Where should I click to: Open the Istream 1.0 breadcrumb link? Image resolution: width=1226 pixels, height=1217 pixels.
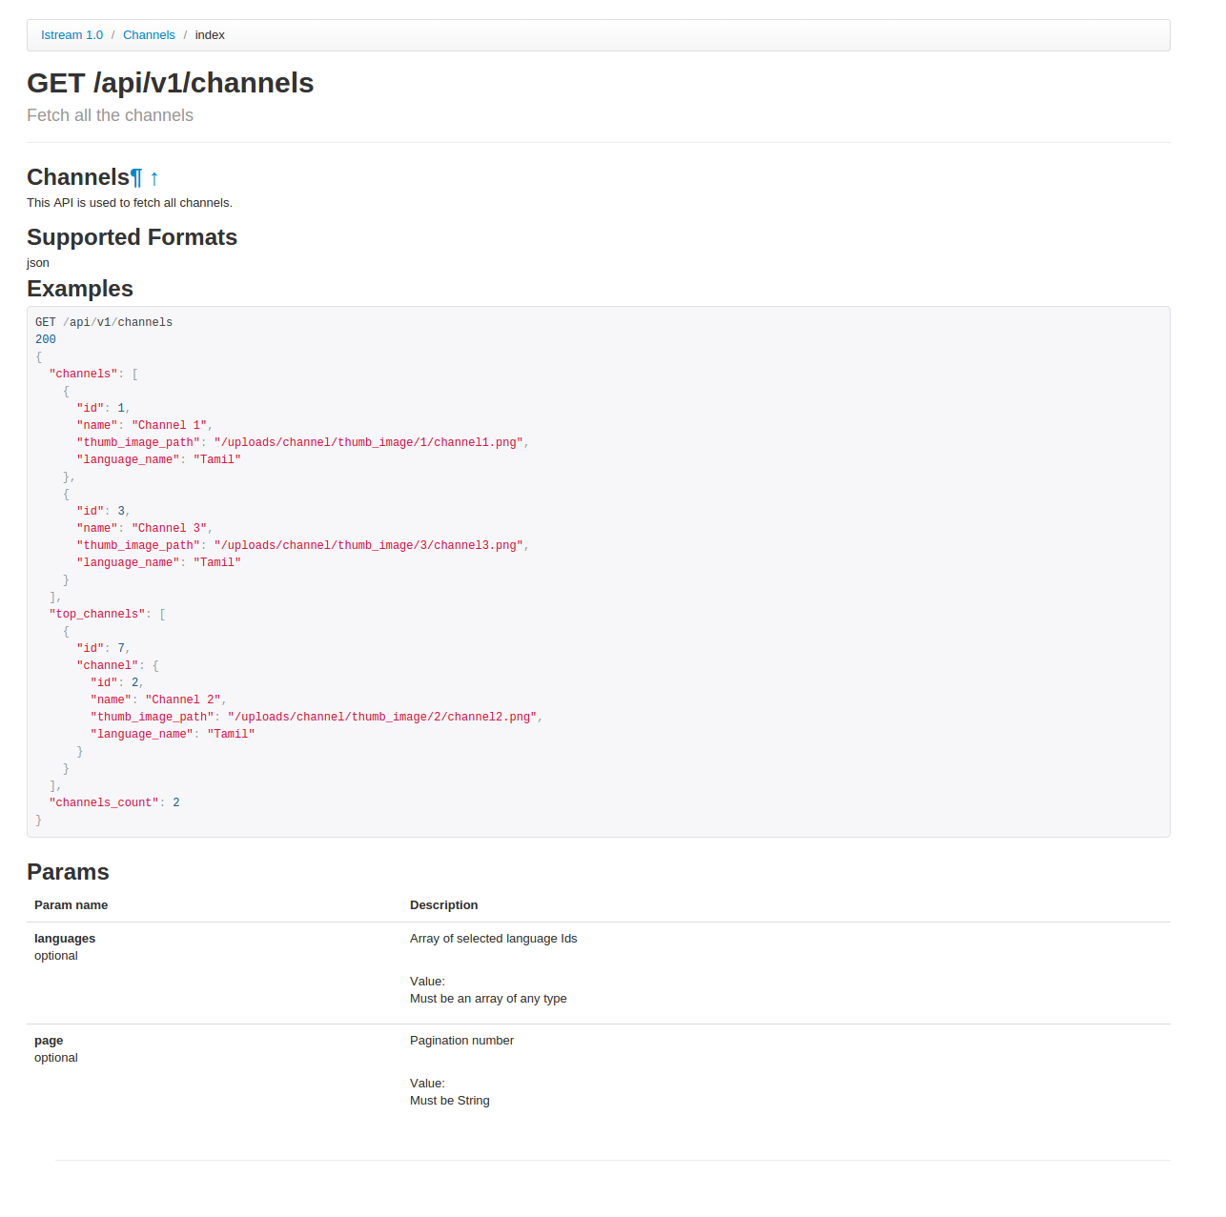72,34
